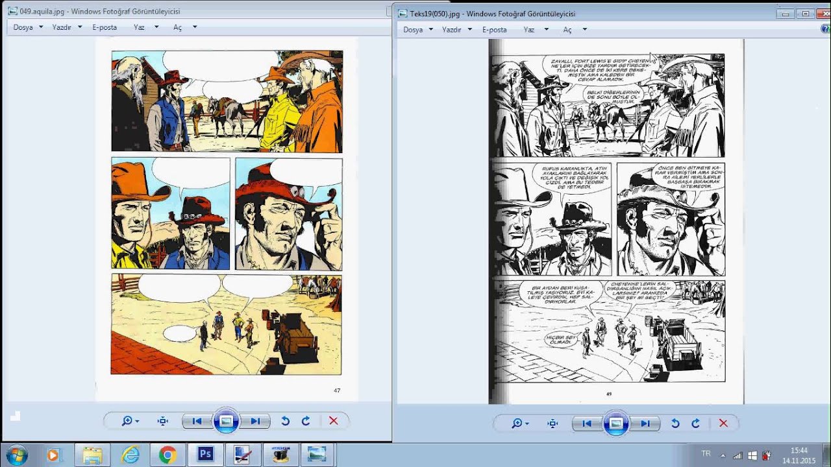Launch Internet Explorer from taskbar
The width and height of the screenshot is (831, 467).
click(130, 455)
